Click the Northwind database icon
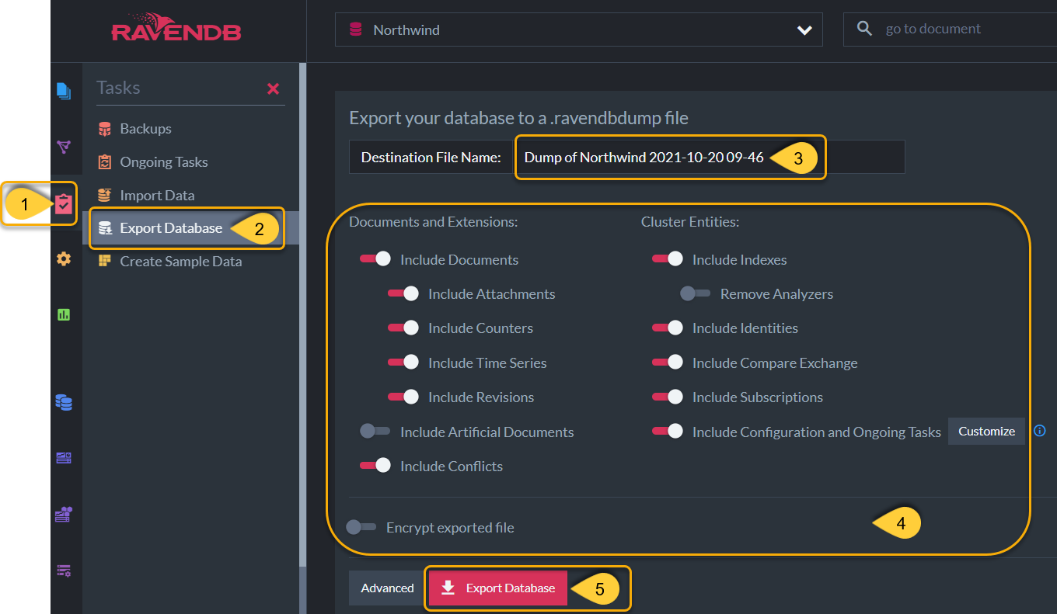 click(356, 29)
